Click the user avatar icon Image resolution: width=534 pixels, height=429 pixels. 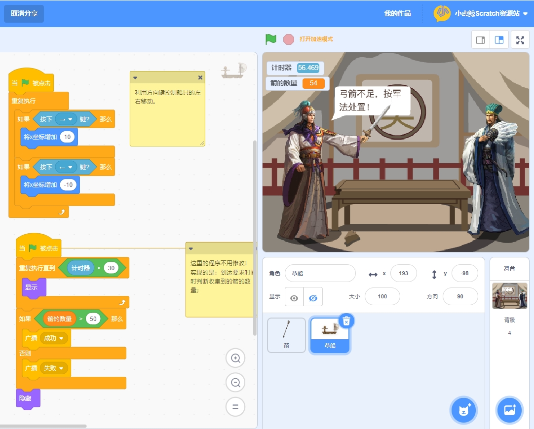pos(442,13)
